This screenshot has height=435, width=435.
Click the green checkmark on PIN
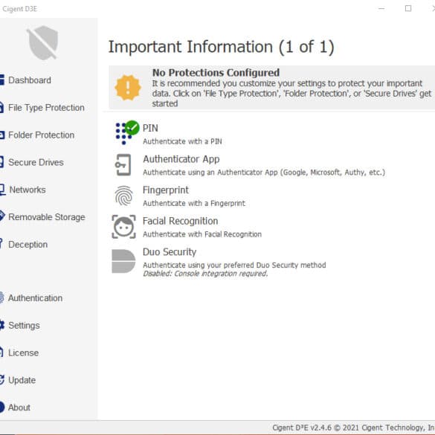coord(132,128)
